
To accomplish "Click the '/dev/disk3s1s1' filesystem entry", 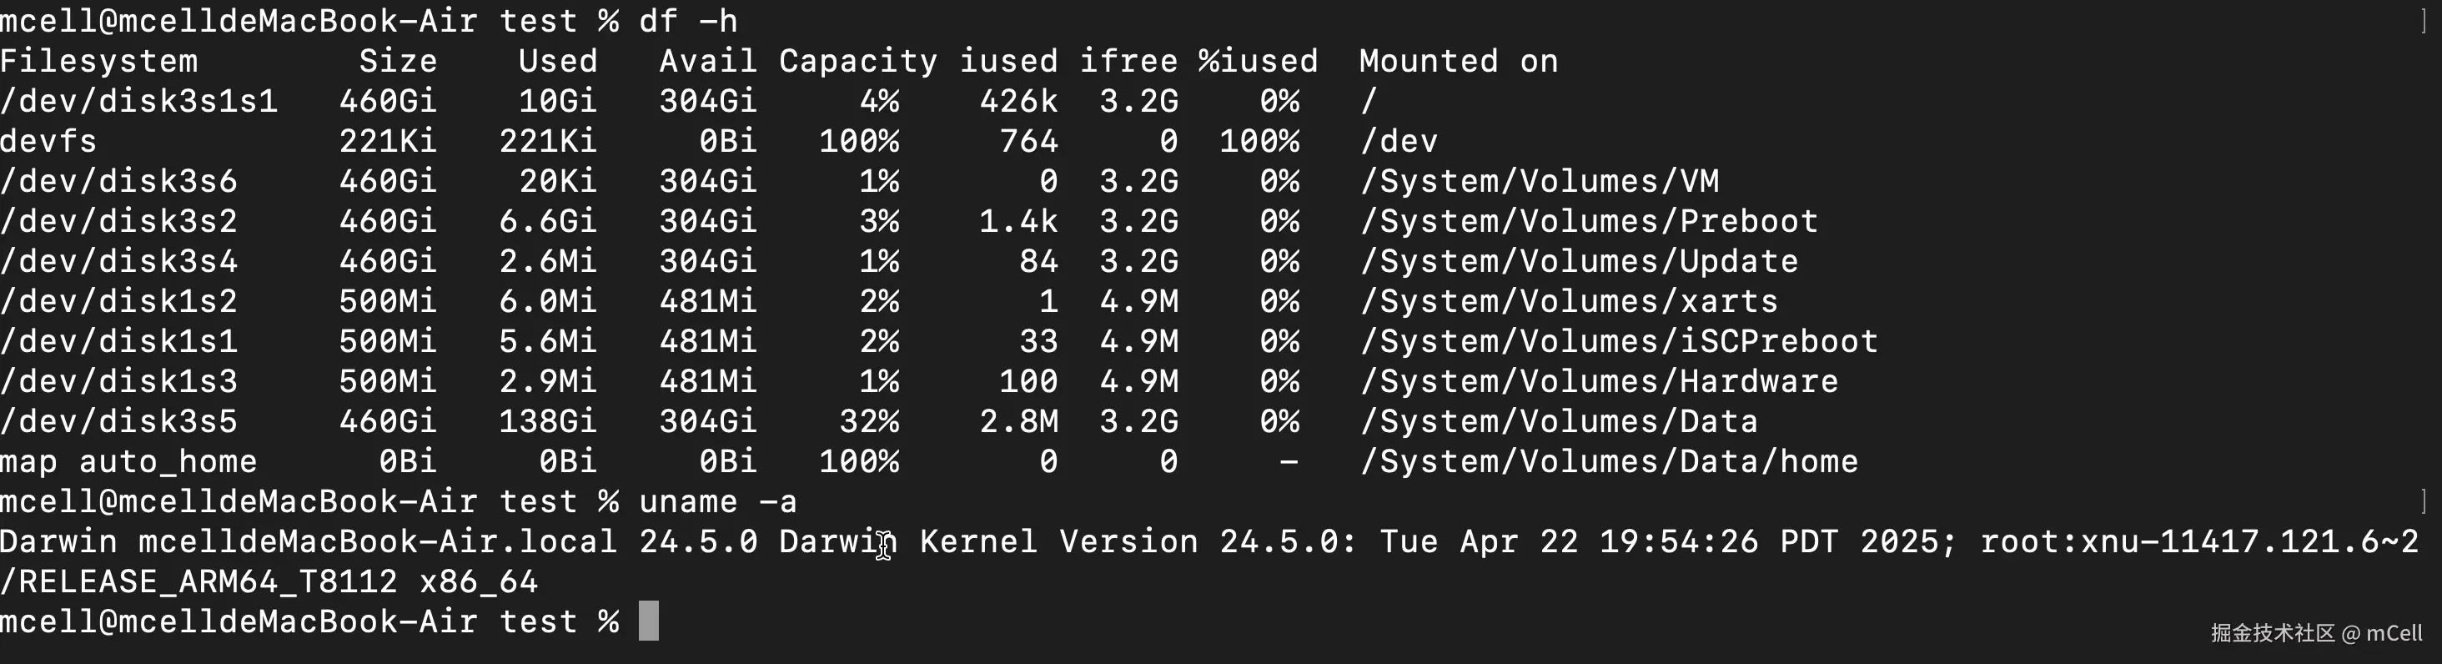I will 139,102.
